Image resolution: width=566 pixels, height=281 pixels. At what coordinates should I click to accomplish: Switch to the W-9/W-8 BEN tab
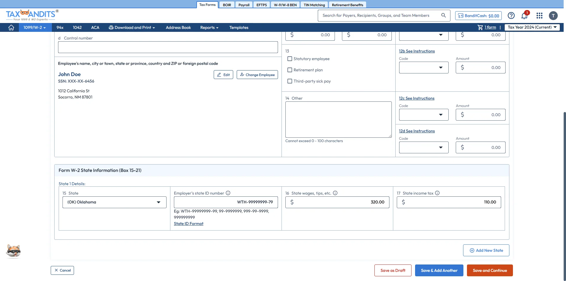pos(285,5)
